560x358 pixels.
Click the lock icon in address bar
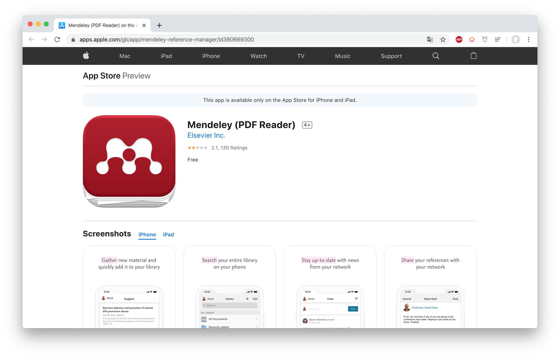coord(73,40)
